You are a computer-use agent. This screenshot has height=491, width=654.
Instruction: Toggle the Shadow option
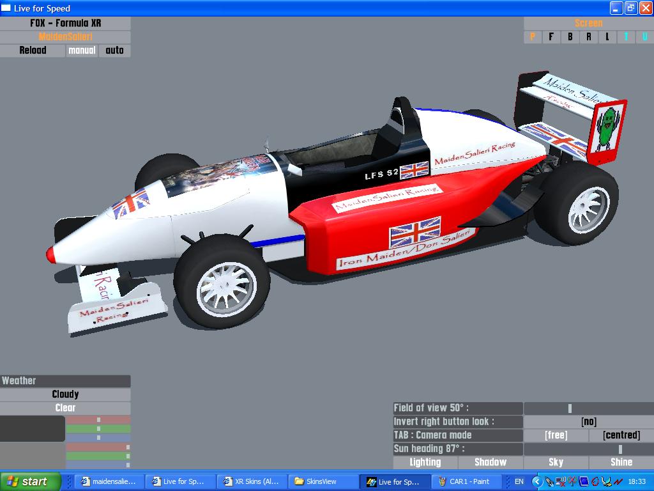pos(490,463)
